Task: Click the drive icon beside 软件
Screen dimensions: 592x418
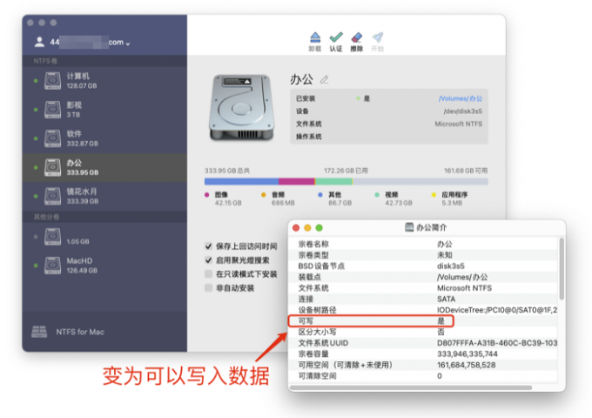Action: click(x=52, y=138)
